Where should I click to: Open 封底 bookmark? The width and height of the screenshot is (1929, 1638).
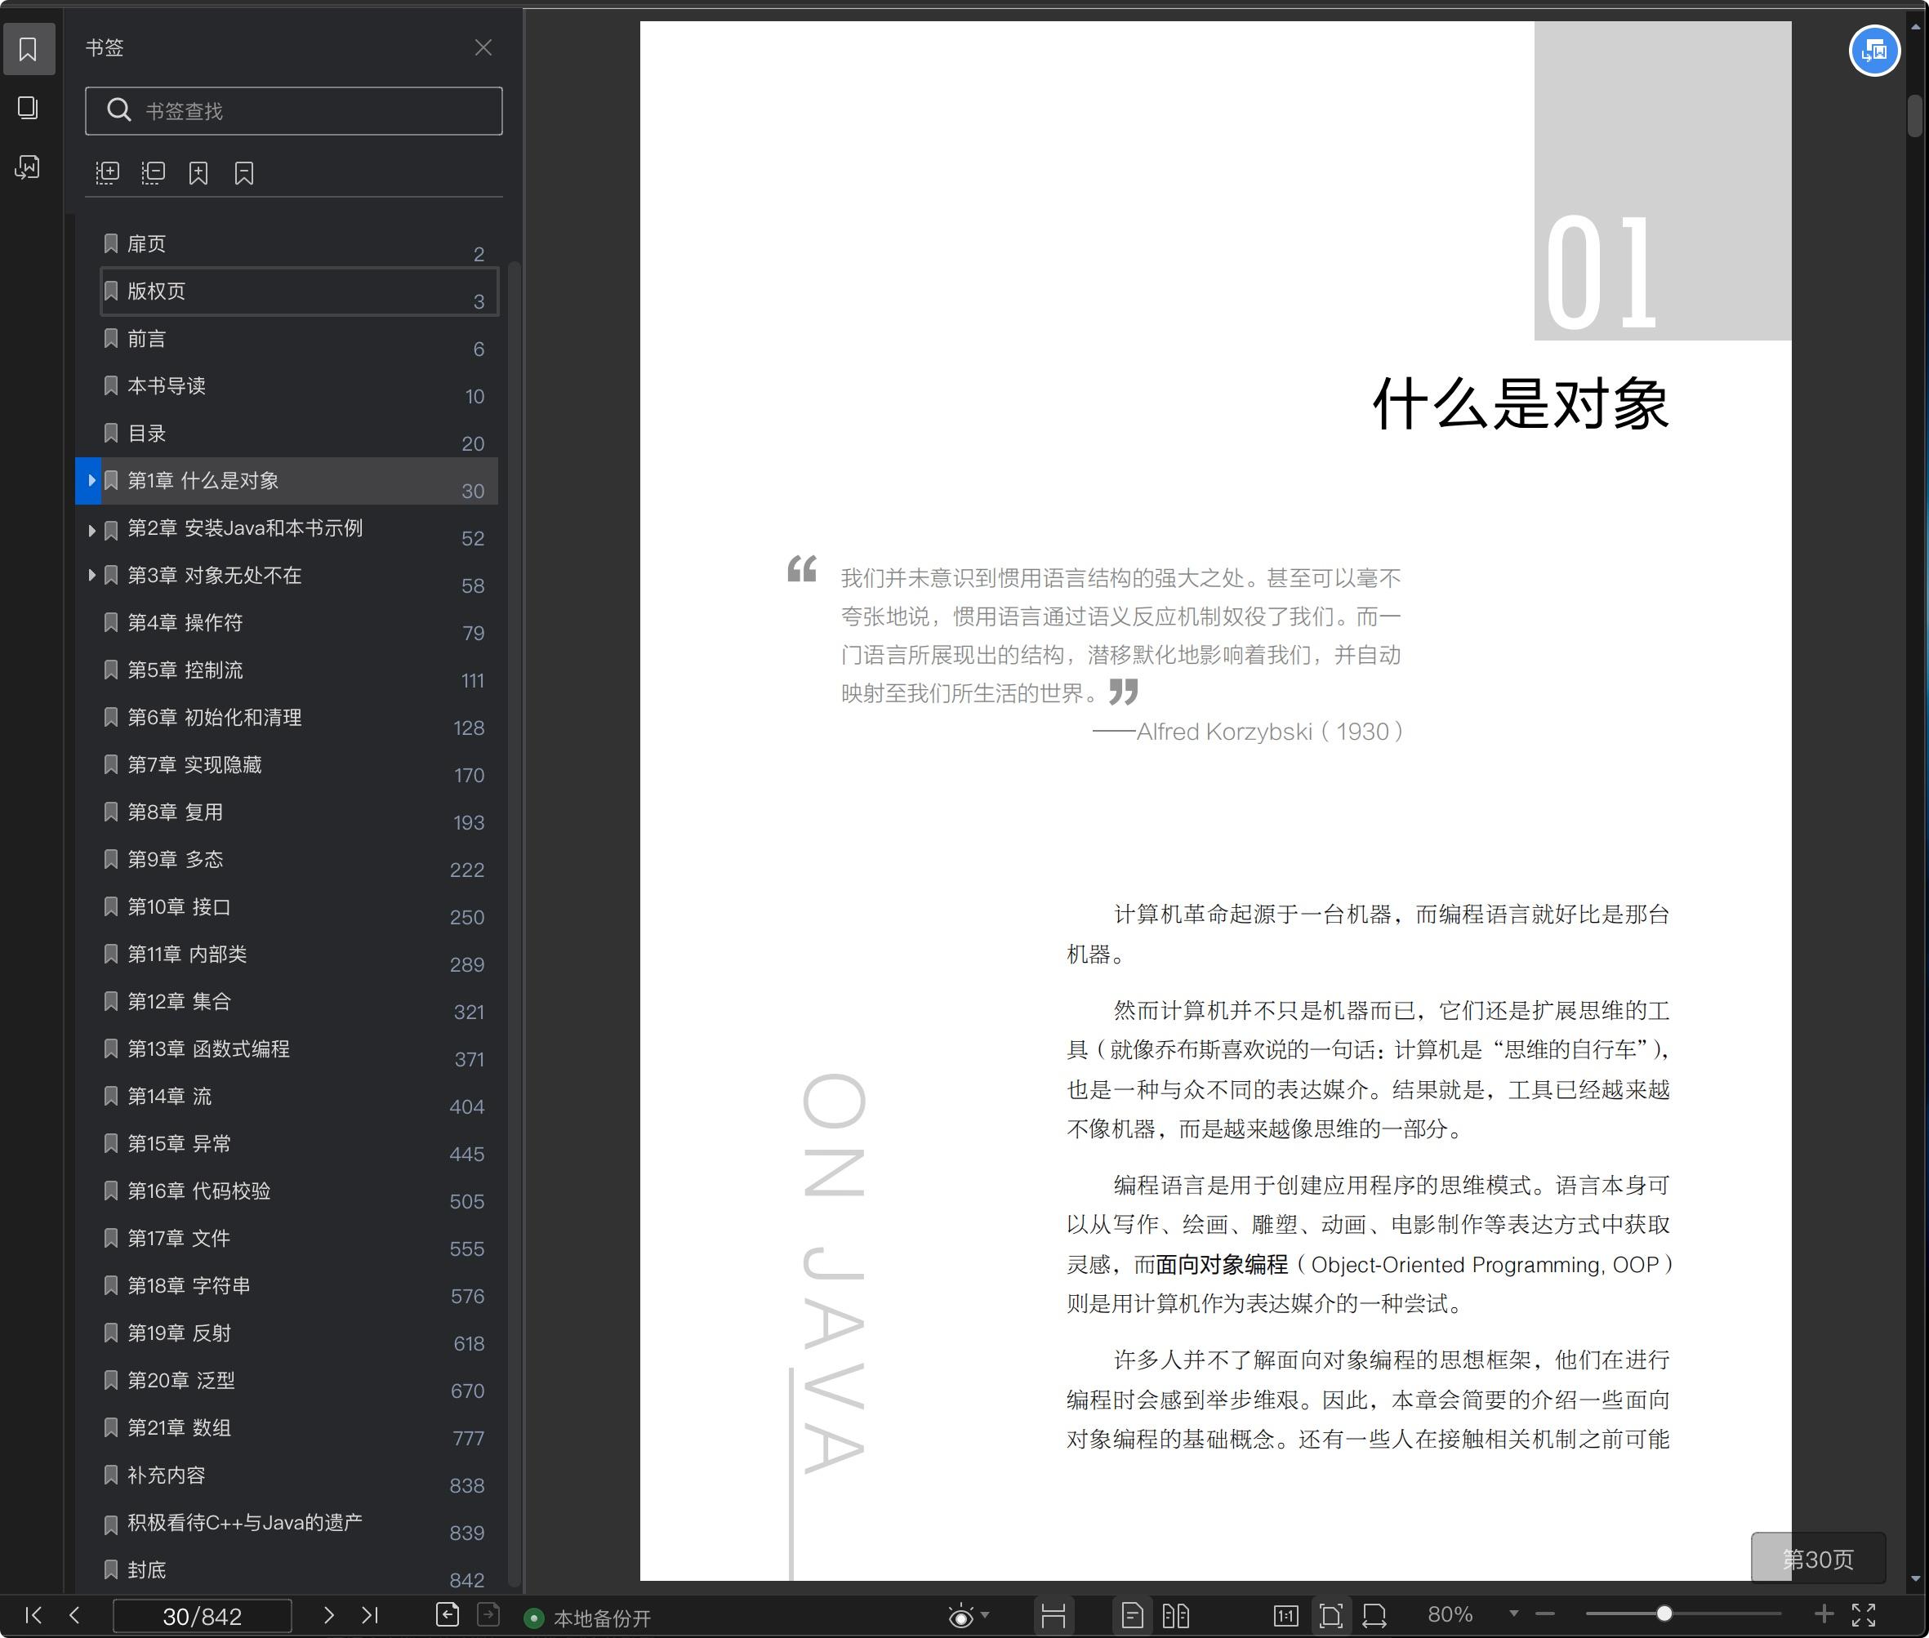[x=299, y=1570]
